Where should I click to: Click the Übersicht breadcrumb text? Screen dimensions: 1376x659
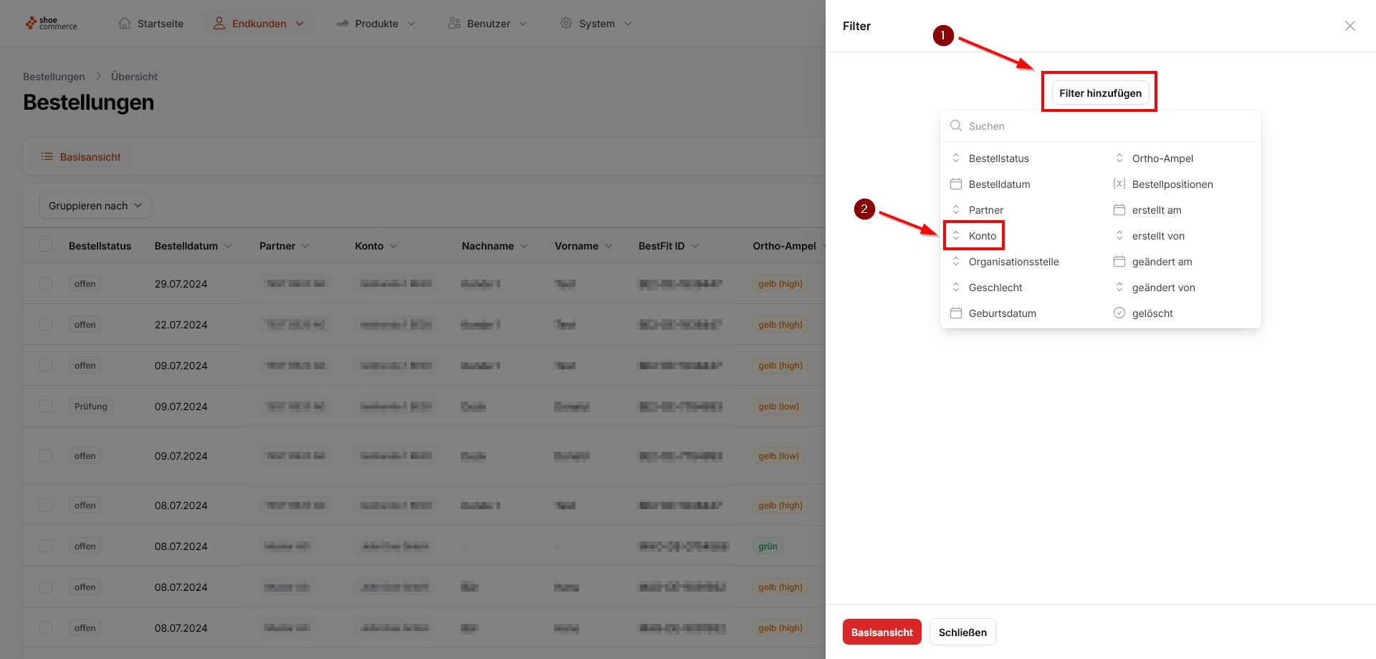tap(134, 77)
